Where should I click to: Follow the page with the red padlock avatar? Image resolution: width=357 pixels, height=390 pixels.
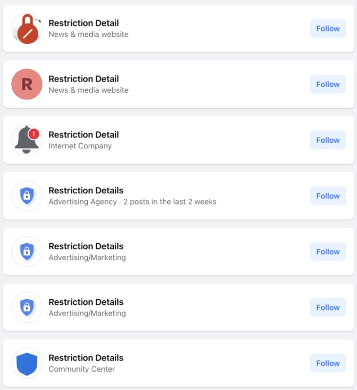coord(327,29)
